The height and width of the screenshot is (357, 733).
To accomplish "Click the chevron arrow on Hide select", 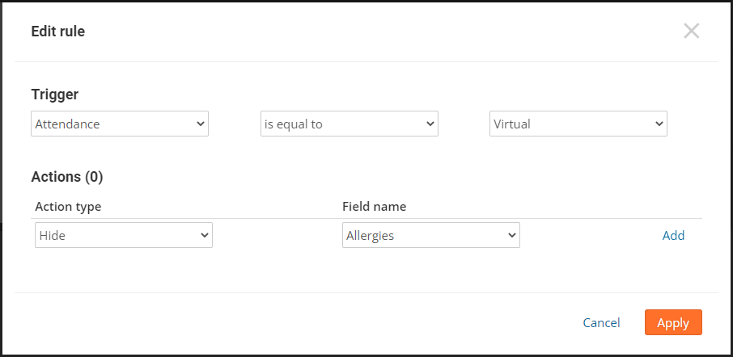I will (x=204, y=236).
